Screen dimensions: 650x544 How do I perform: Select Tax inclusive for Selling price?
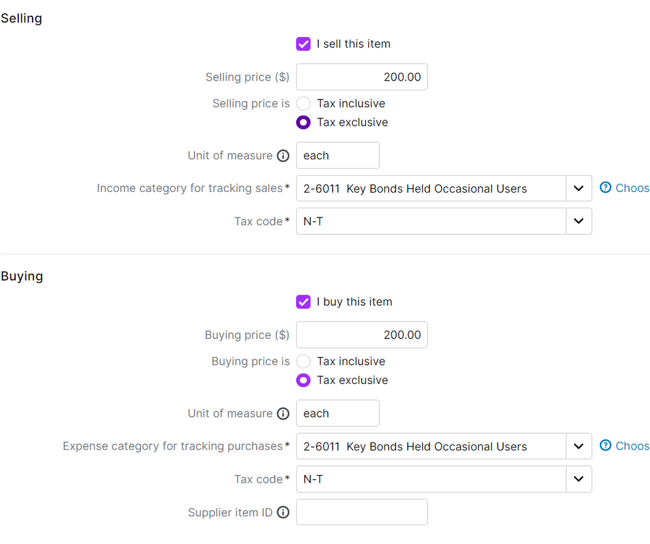tap(303, 103)
